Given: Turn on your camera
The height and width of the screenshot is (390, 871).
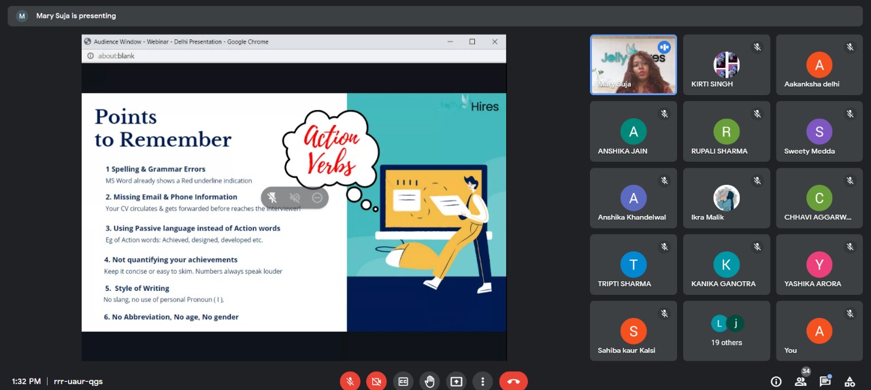Looking at the screenshot, I should tap(376, 381).
